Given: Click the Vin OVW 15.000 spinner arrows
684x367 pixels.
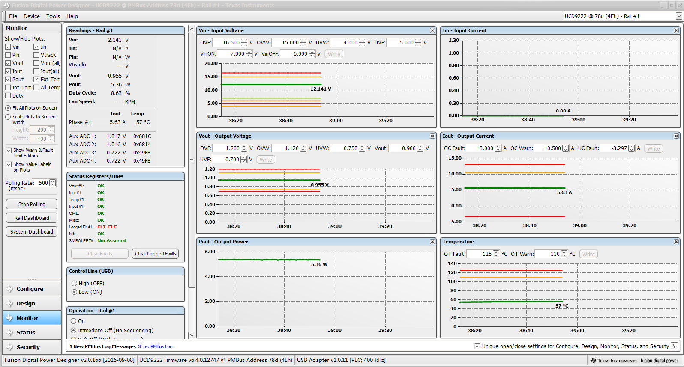Looking at the screenshot, I should pos(303,43).
